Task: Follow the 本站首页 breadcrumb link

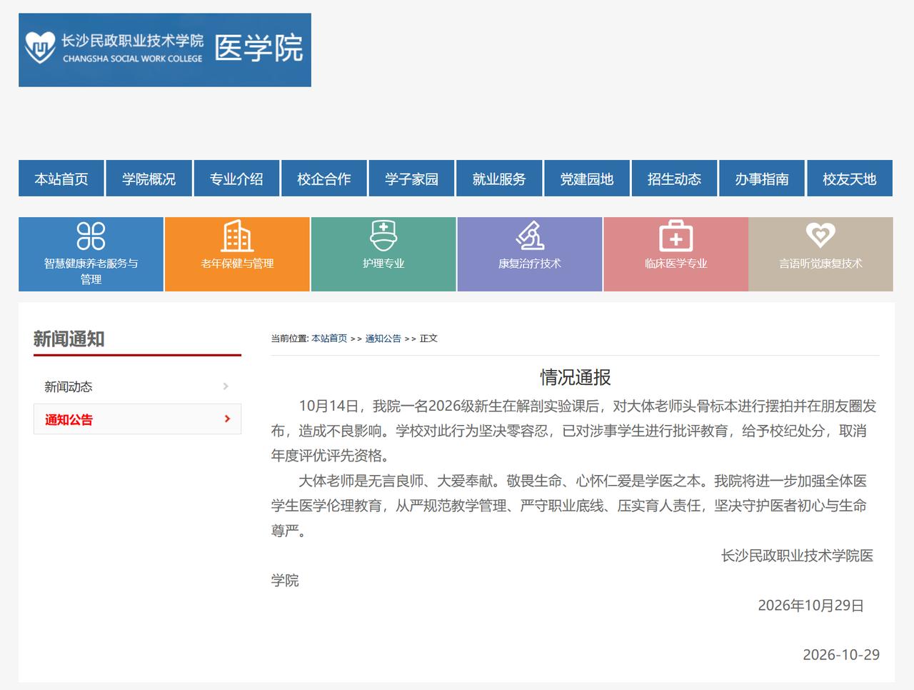Action: coord(329,339)
